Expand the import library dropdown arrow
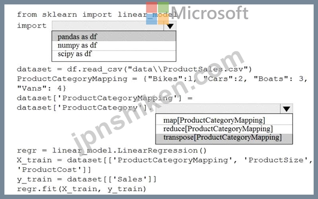Screen dimensions: 318x199 [x=170, y=26]
